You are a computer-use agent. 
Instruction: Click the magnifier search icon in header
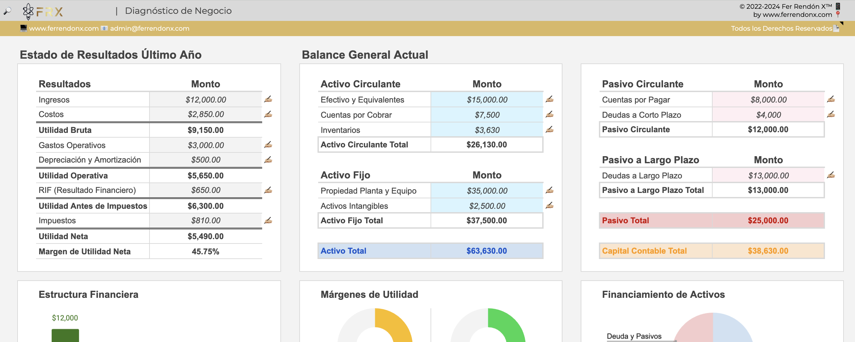(x=7, y=11)
